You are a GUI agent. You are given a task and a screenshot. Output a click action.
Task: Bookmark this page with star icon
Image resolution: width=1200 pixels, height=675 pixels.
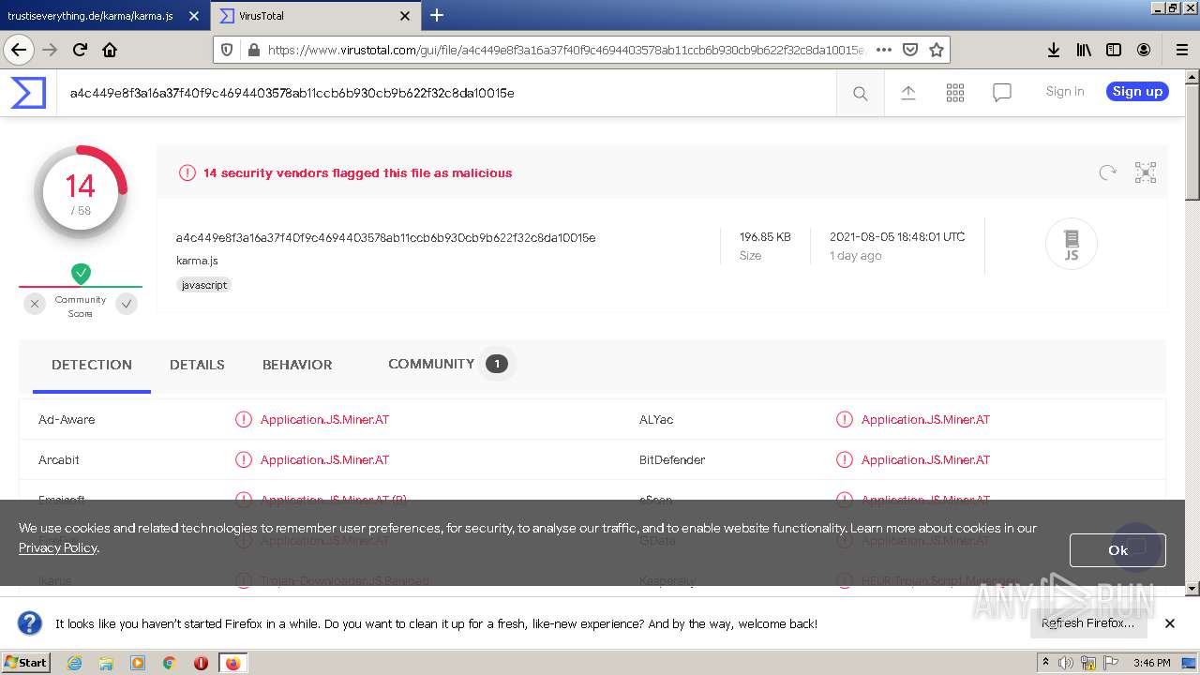[937, 50]
